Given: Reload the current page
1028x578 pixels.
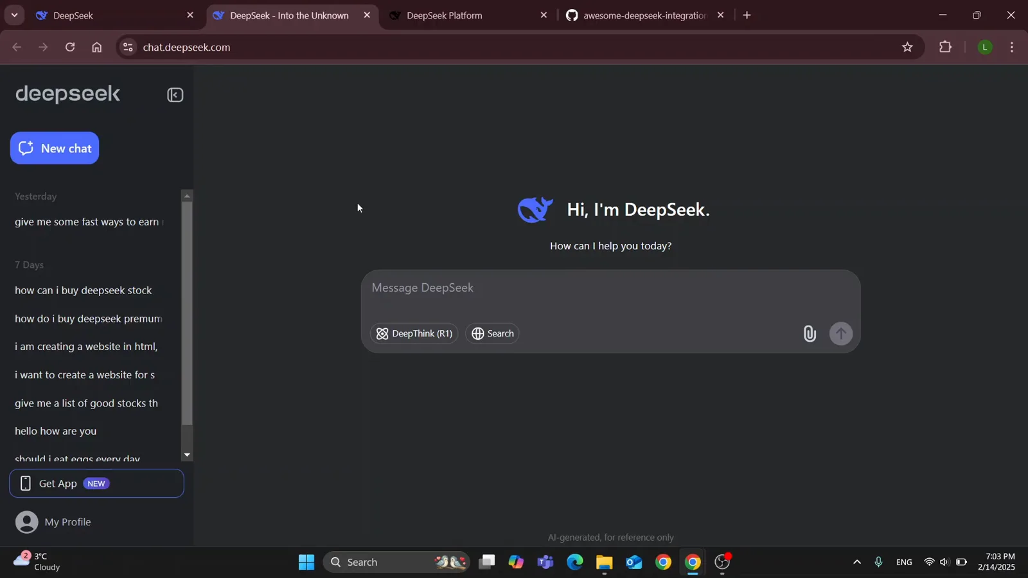Looking at the screenshot, I should pyautogui.click(x=70, y=47).
